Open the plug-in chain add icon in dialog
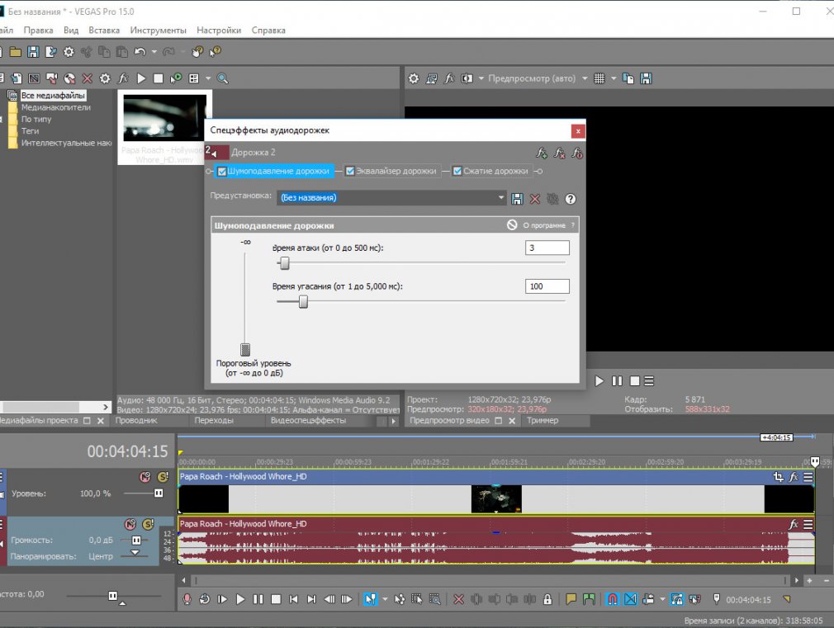834x628 pixels. (541, 153)
